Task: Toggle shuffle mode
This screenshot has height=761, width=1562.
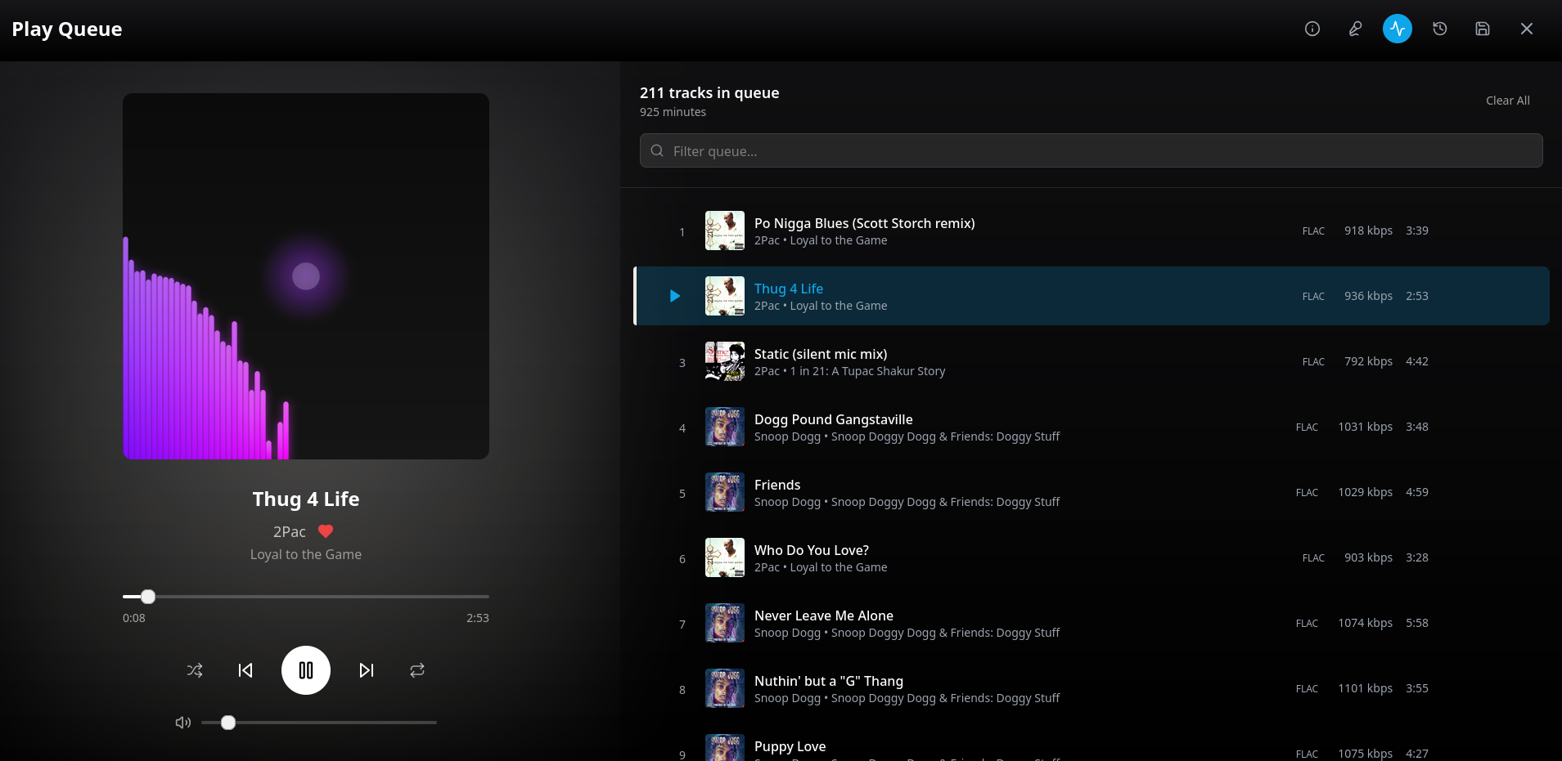Action: pyautogui.click(x=195, y=670)
